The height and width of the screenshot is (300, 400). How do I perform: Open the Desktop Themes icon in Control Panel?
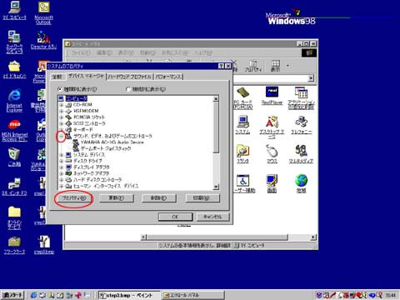[272, 122]
